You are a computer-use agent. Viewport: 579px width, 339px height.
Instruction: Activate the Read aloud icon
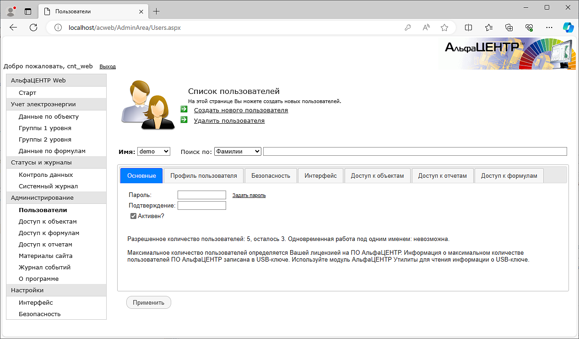point(426,27)
